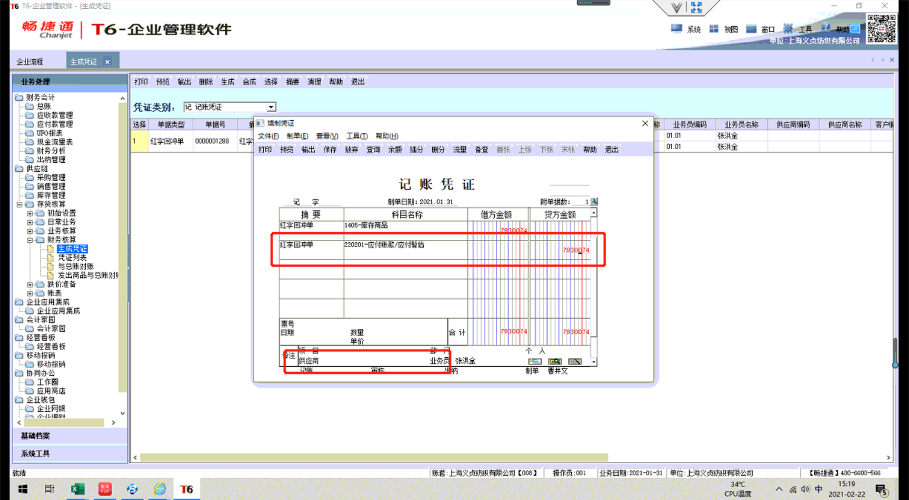
Task: Click the 单据号 column header
Action: click(x=215, y=124)
